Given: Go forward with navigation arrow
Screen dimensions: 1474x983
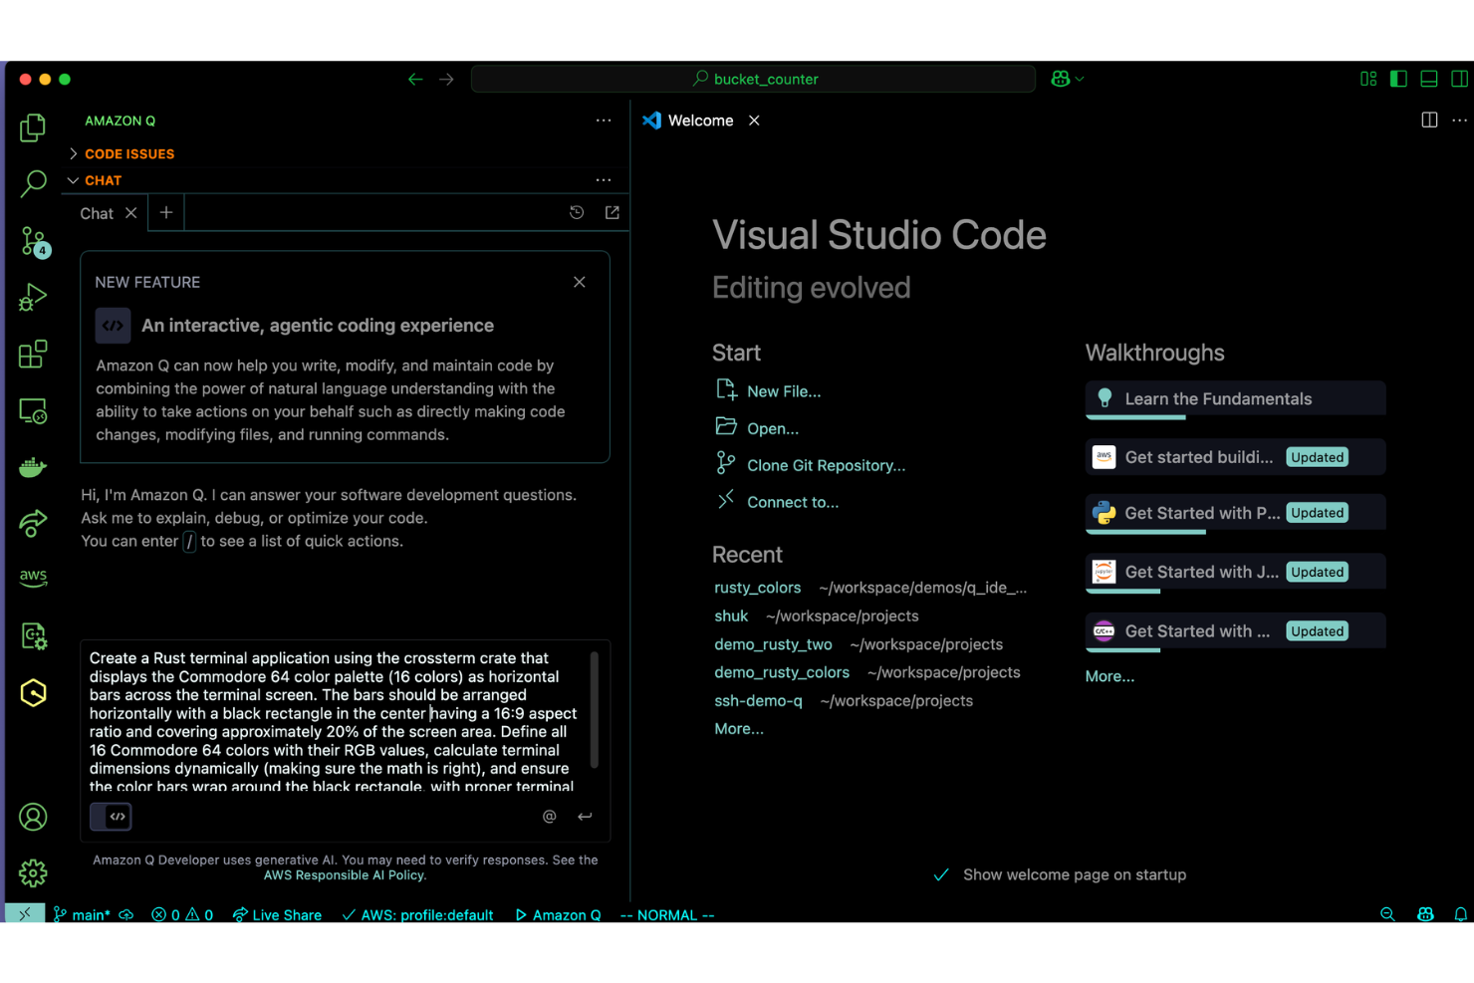Looking at the screenshot, I should click(446, 79).
